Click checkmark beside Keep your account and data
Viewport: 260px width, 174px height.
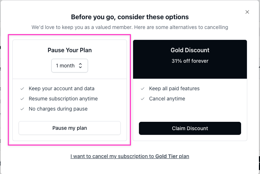[x=22, y=88]
